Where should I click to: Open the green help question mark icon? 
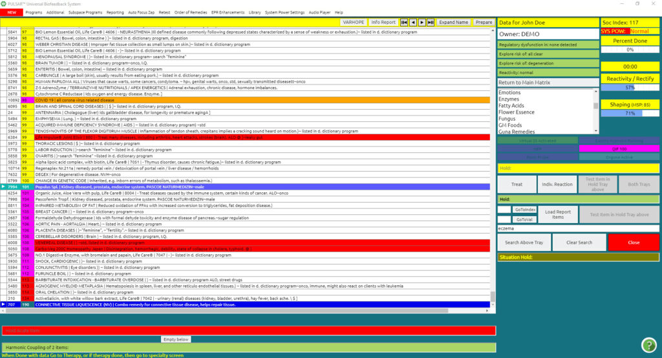coord(648,344)
